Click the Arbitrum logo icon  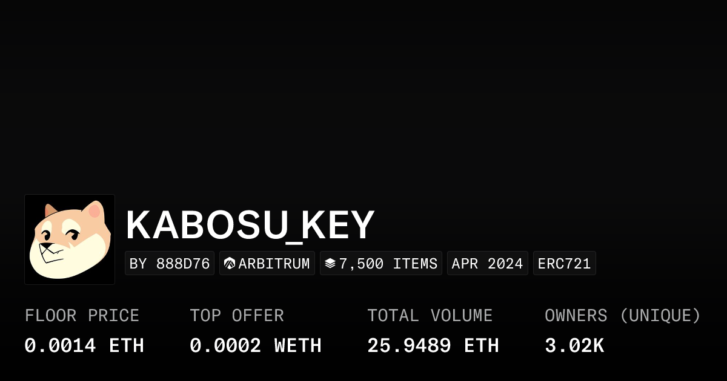pyautogui.click(x=230, y=264)
